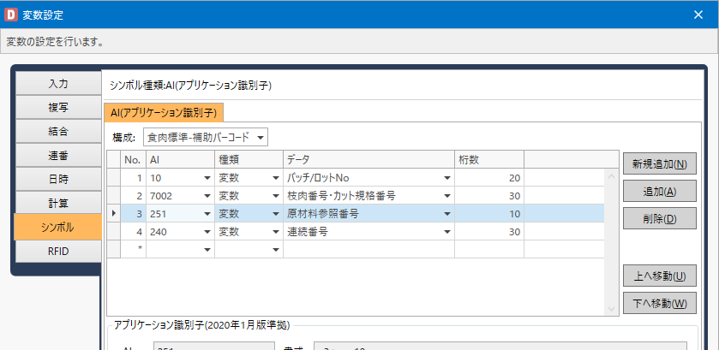Open 種類 dropdown in row 4

[276, 232]
